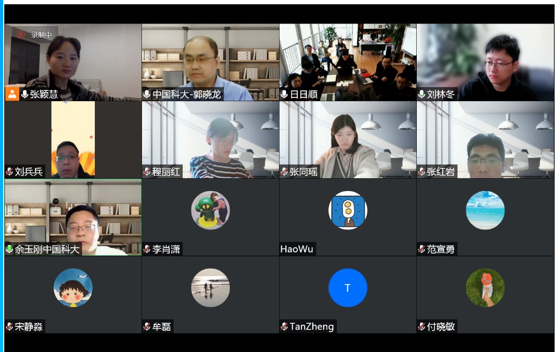The height and width of the screenshot is (352, 555).
Task: Click the name label 余玉刚中国科大
Action: pyautogui.click(x=47, y=249)
